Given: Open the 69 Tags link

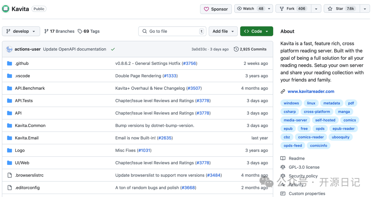Looking at the screenshot, I should 89,31.
